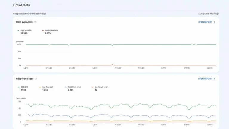The width and height of the screenshot is (229, 129).
Task: Click the Response codes help icon
Action: coord(36,79)
